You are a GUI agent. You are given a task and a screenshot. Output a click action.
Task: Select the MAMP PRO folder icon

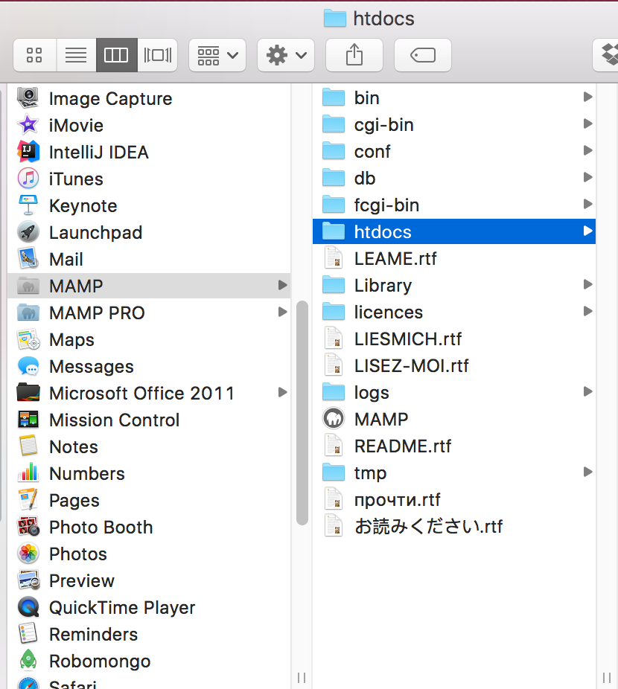28,313
